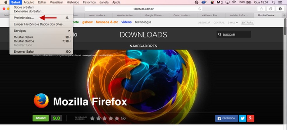
Task: Open Notification Center list icon
Action: coord(280,2)
